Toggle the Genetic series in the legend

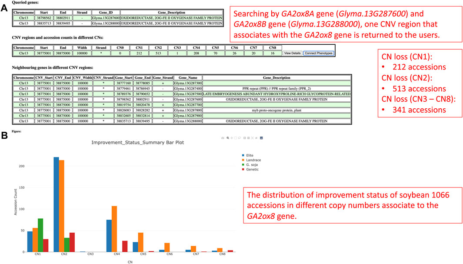tap(250, 170)
